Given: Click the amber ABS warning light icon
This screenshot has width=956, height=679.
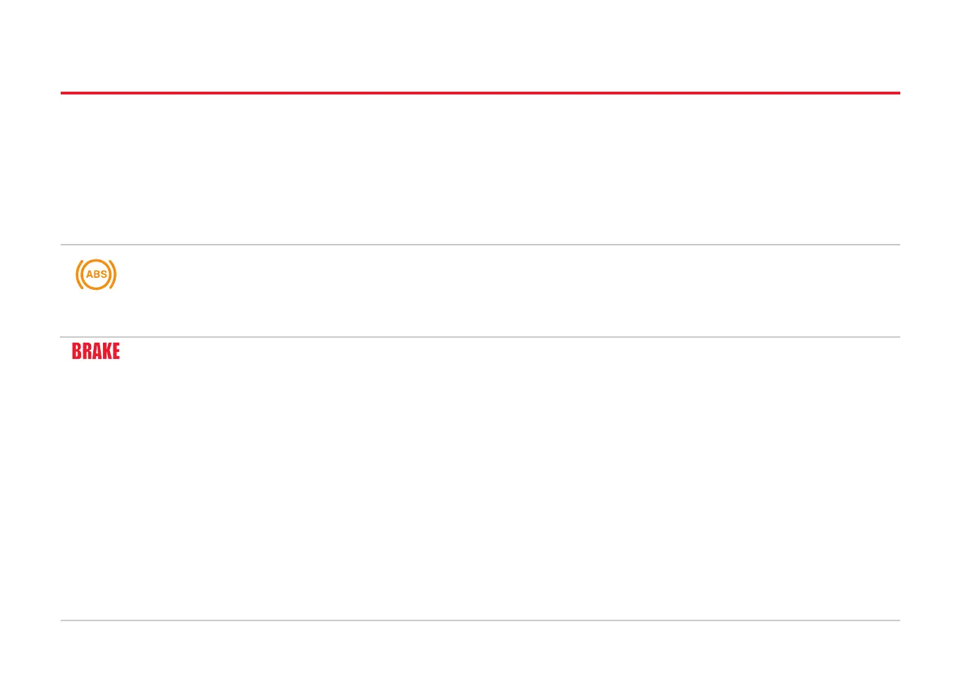Looking at the screenshot, I should [x=96, y=274].
